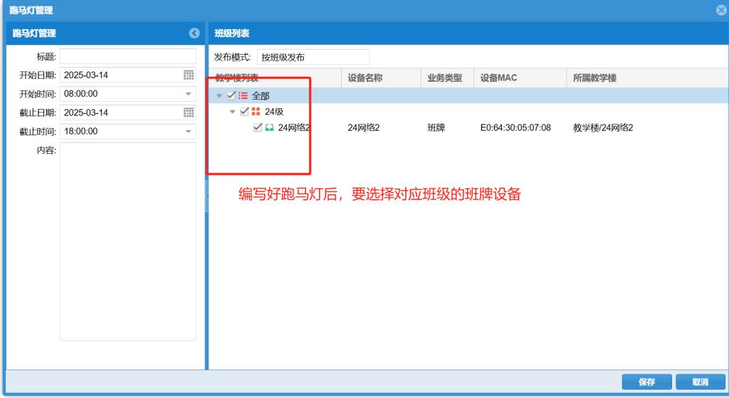Viewport: 729px width, 398px height.
Task: Select the 24网络2 tree row label
Action: 294,127
